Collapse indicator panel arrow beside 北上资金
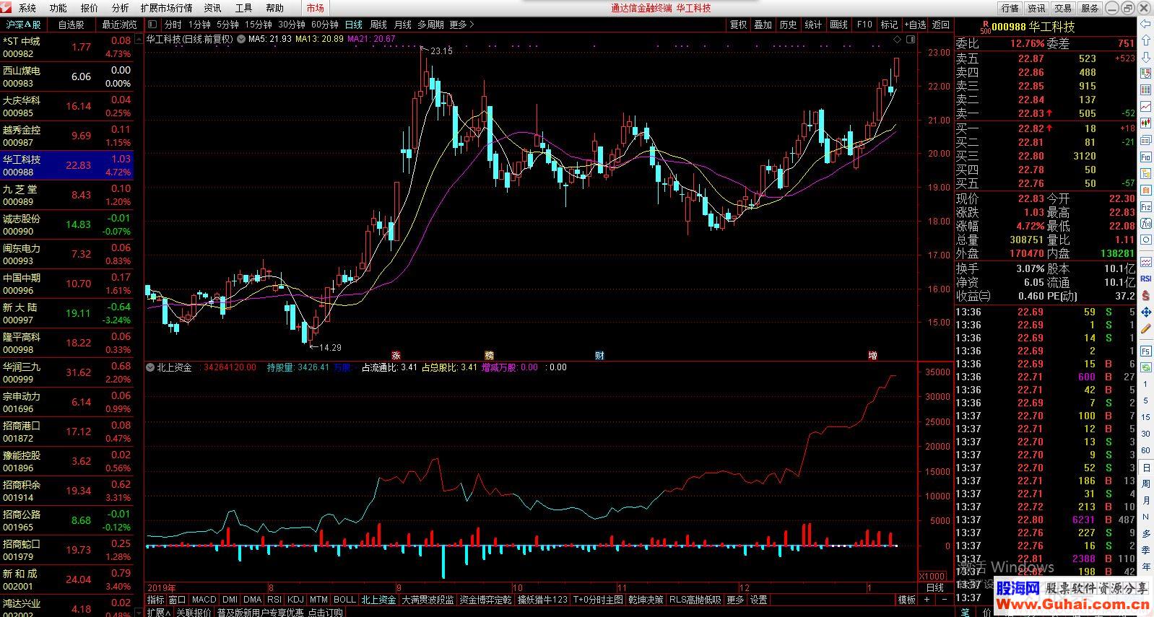The height and width of the screenshot is (617, 1154). tap(150, 367)
